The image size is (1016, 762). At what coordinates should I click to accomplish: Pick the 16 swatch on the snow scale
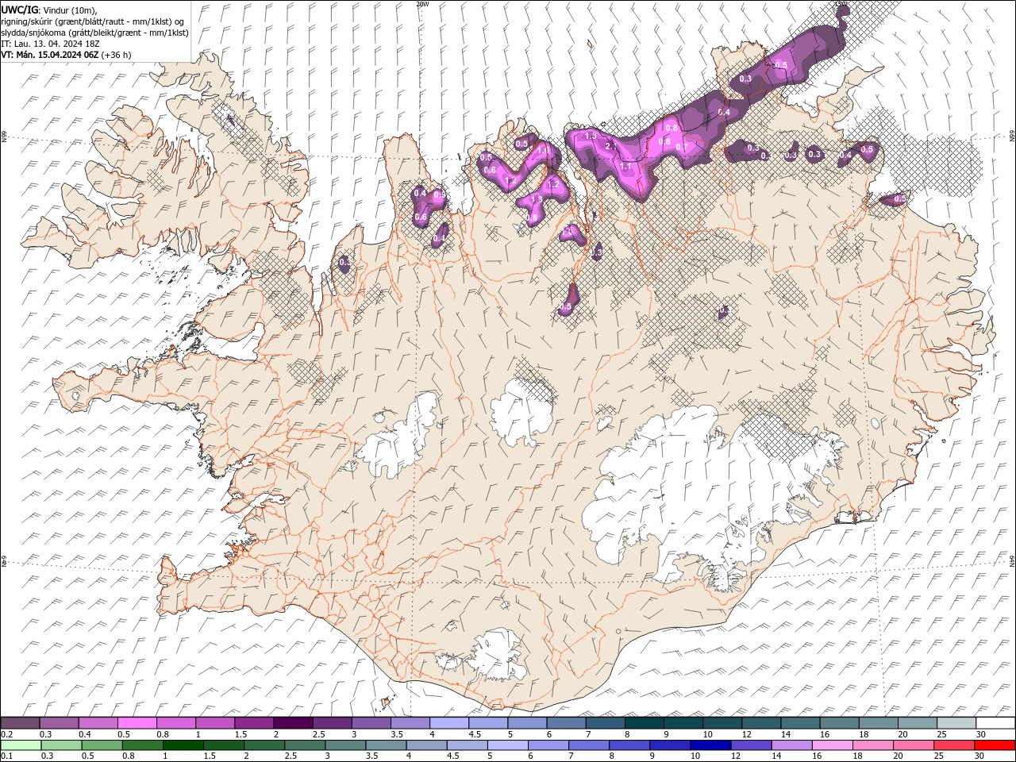[x=839, y=723]
